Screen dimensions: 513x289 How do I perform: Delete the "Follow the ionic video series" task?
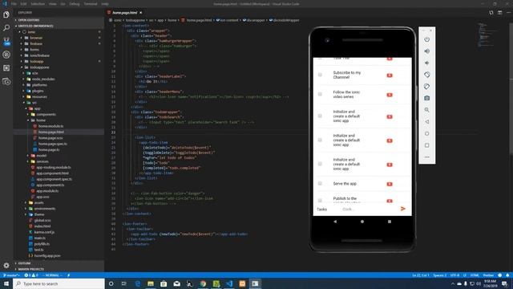(x=390, y=95)
